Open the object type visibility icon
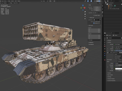Screen dimensions: 122x91 (86, 1)
